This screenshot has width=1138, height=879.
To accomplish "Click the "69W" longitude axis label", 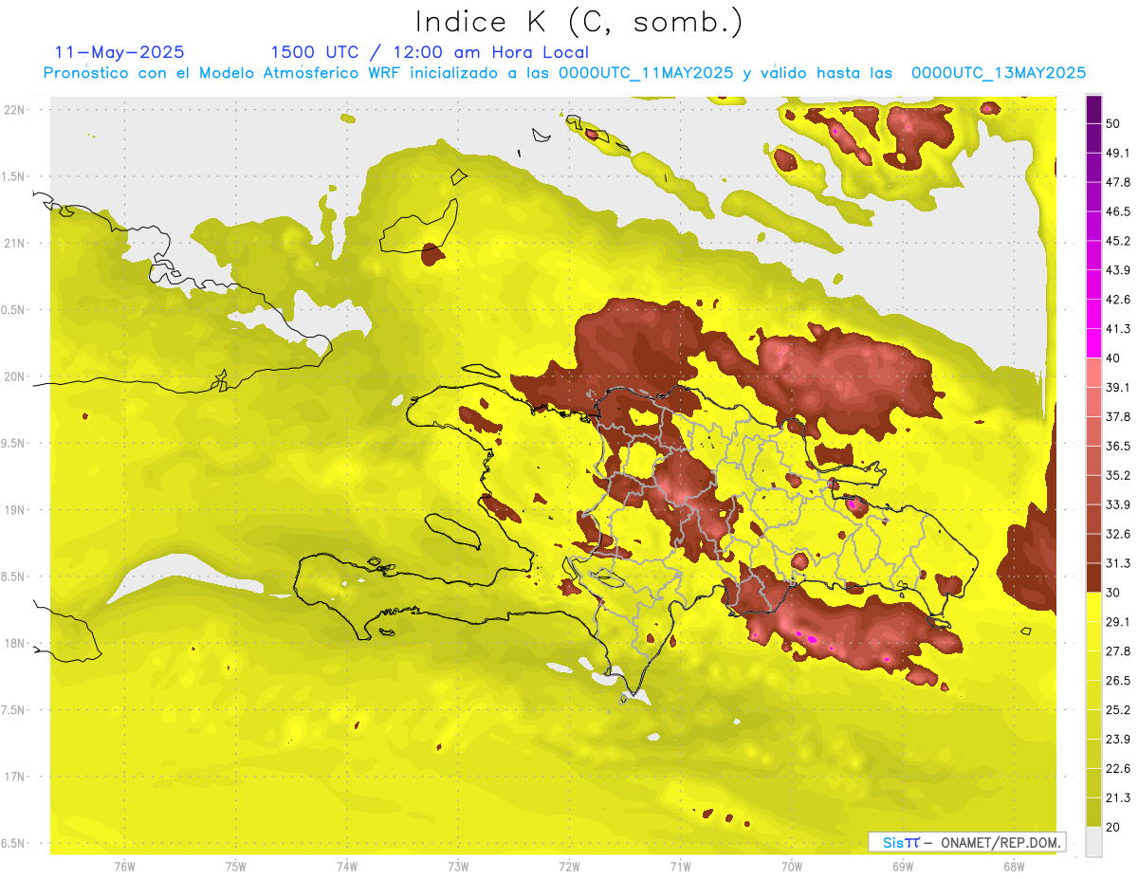I will point(903,866).
